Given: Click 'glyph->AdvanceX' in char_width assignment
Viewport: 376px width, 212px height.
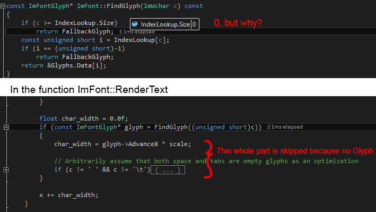Looking at the screenshot, I should 130,144.
